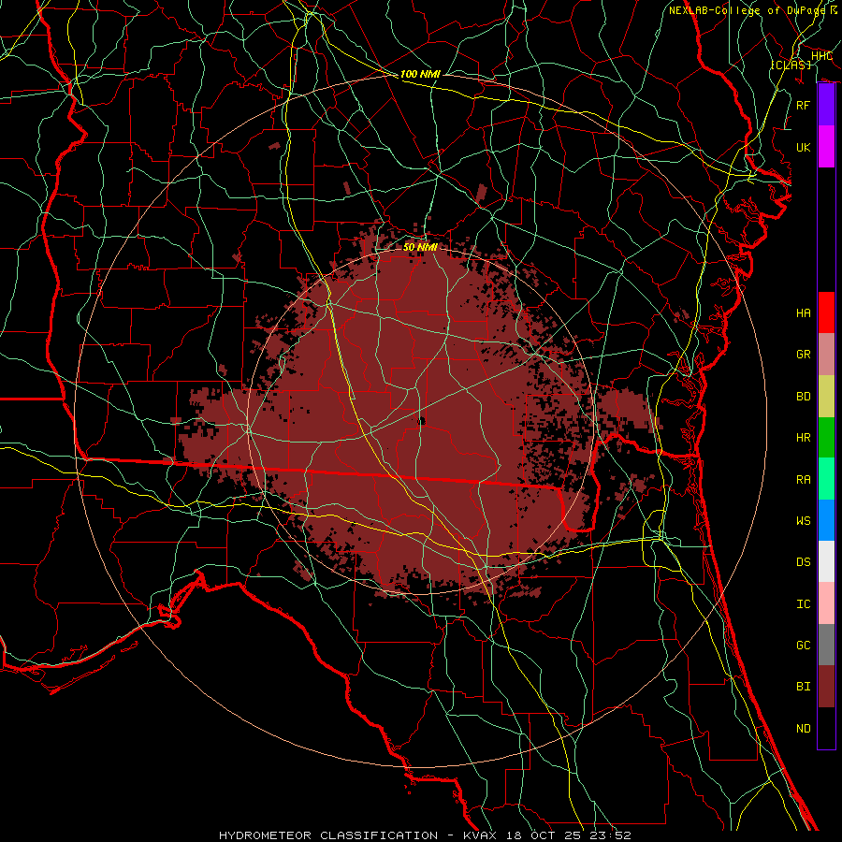Click the RA light green legend swatch
Viewport: 842px width, 842px height.
click(x=826, y=479)
